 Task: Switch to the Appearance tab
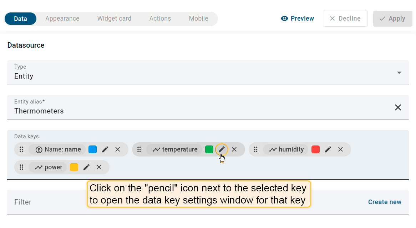(x=62, y=18)
